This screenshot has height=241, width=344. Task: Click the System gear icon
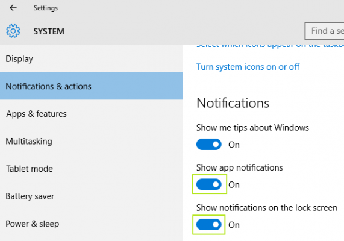coord(13,31)
